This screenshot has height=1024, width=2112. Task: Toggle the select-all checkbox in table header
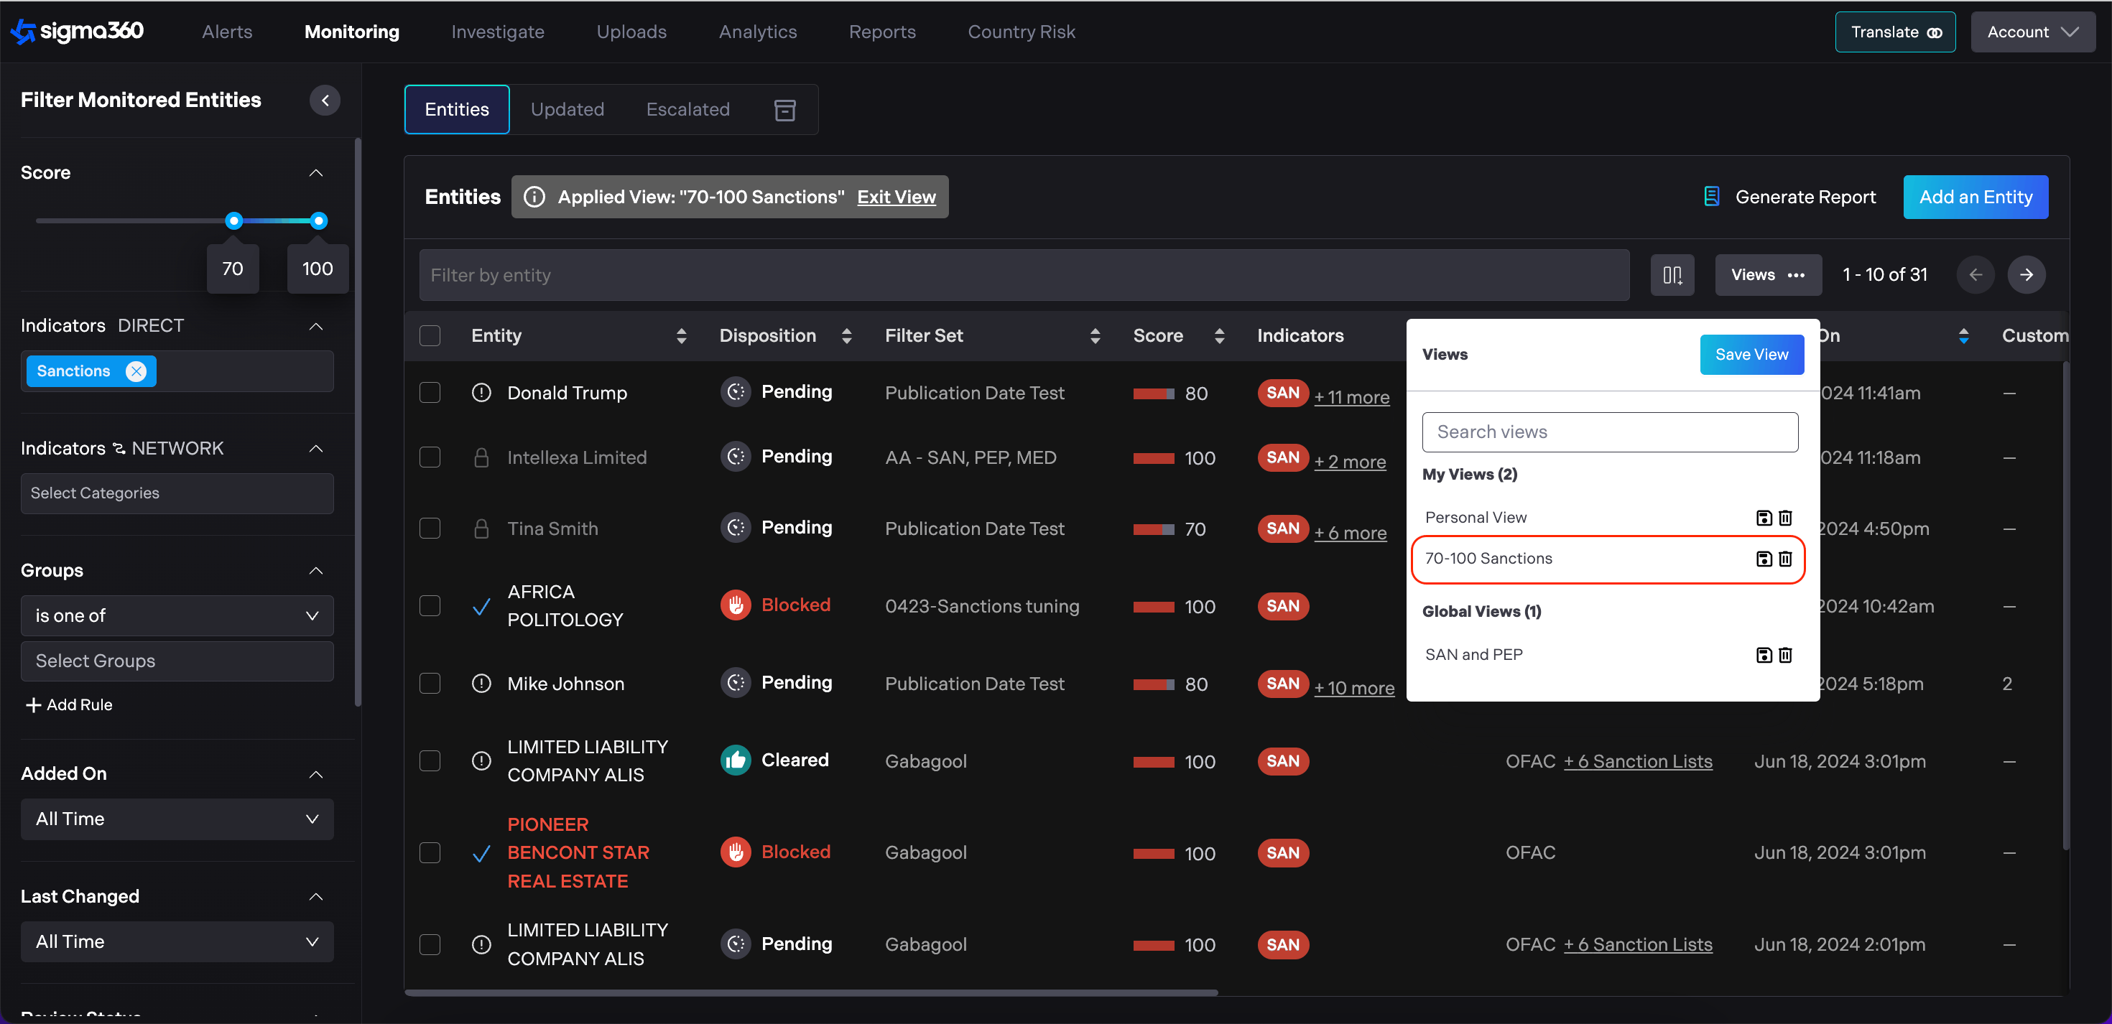pyautogui.click(x=430, y=336)
